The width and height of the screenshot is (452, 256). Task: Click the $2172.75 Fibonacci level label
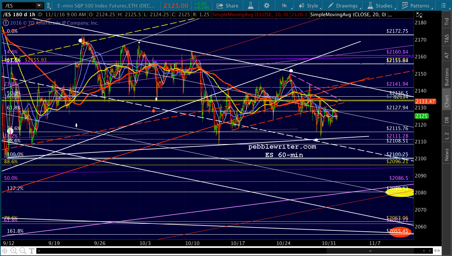click(x=397, y=31)
